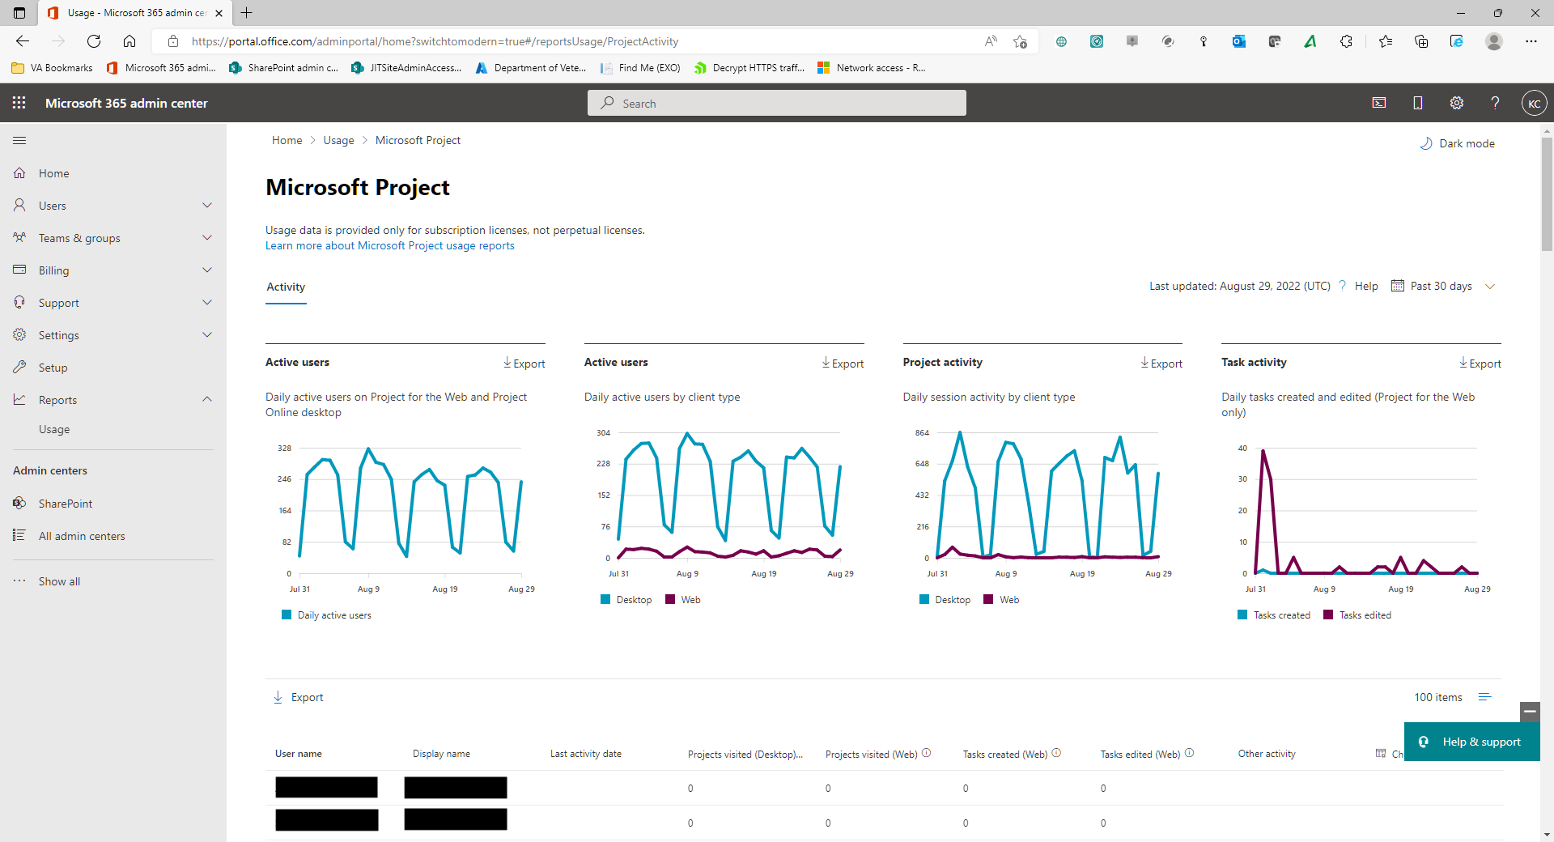This screenshot has width=1554, height=842.
Task: Select Usage under Reports
Action: (x=54, y=429)
